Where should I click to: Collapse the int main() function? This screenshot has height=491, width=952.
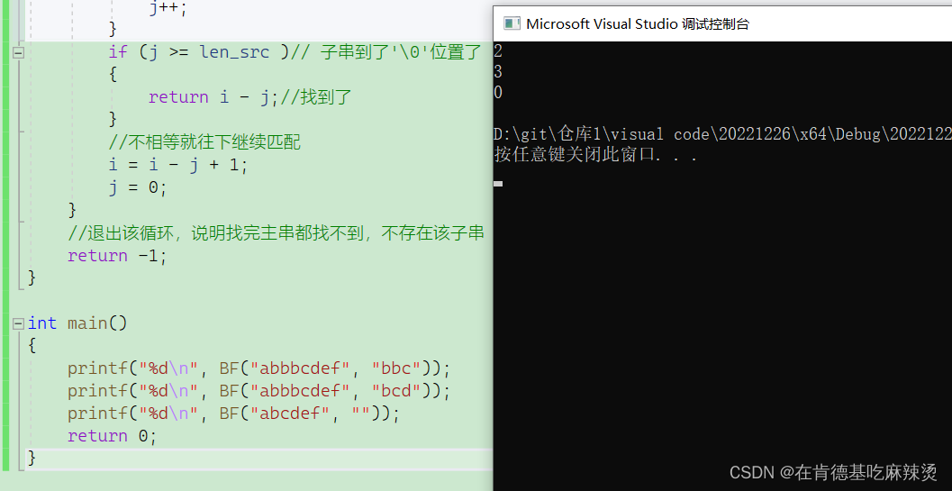coord(18,323)
